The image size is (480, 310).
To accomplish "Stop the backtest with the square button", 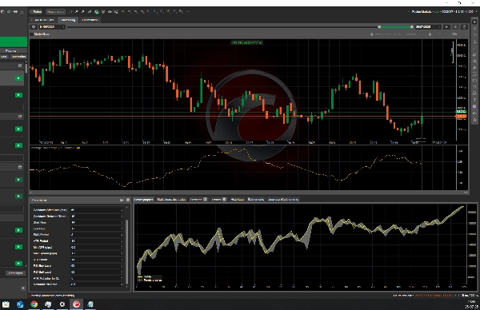I will 455,27.
